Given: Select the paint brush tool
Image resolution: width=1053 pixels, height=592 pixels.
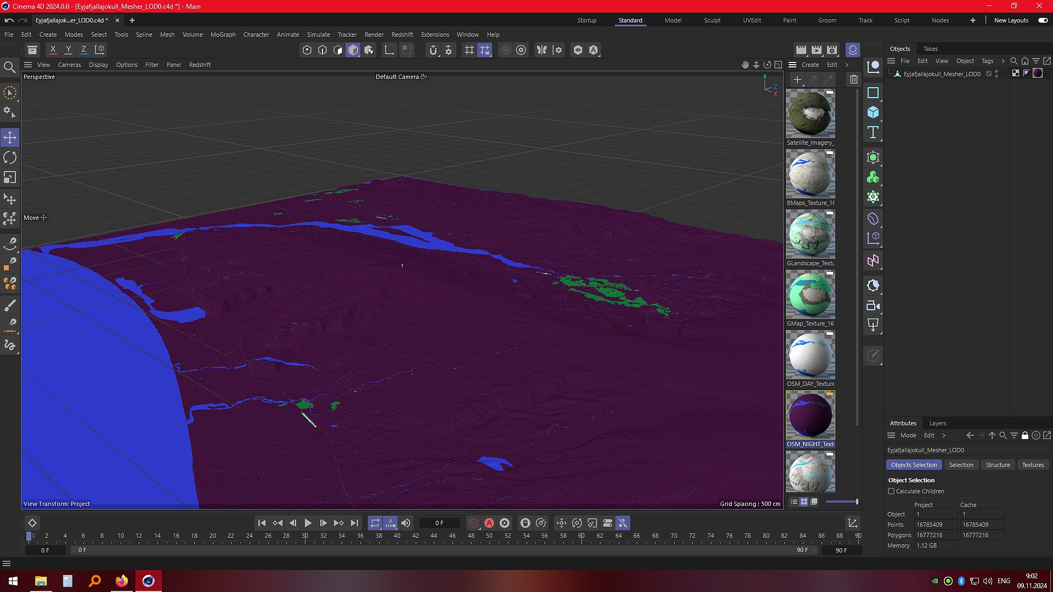Looking at the screenshot, I should coord(10,305).
